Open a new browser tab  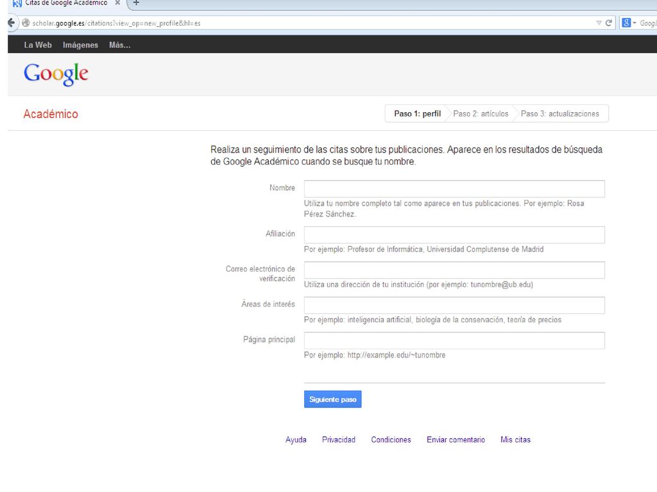pyautogui.click(x=136, y=3)
